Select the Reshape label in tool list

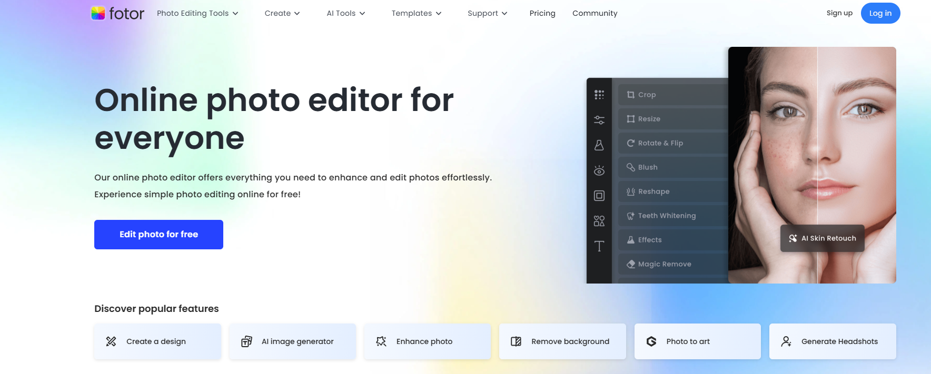click(x=654, y=191)
